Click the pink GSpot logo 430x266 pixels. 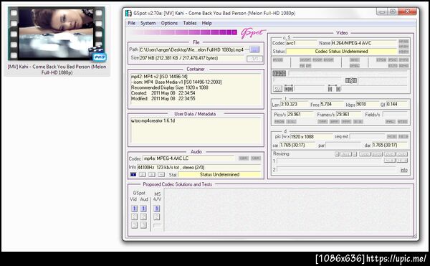tap(253, 33)
